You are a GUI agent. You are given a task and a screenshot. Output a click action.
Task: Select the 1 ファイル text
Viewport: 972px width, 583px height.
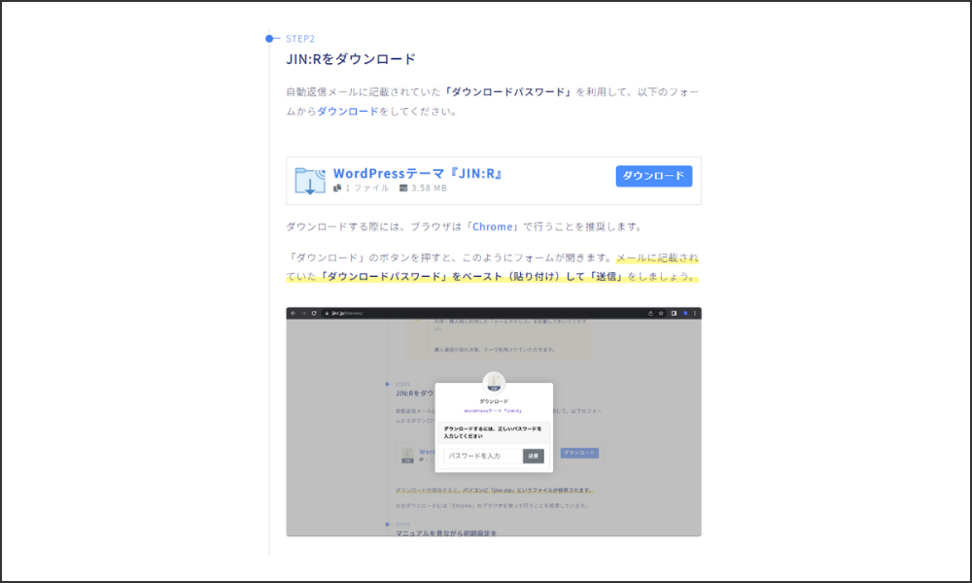[367, 189]
